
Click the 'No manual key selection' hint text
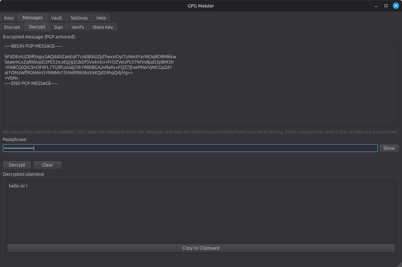click(200, 132)
